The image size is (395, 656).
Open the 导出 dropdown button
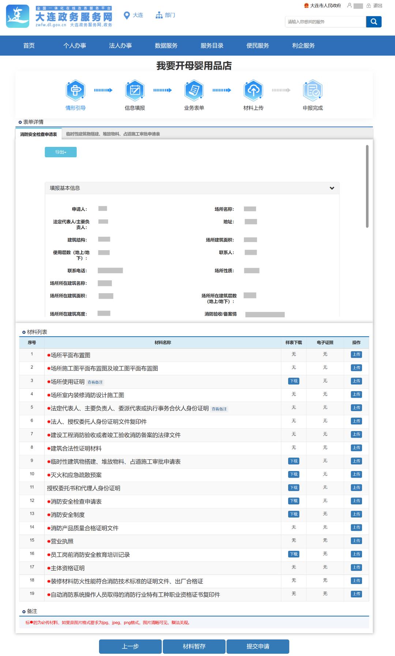click(x=61, y=152)
